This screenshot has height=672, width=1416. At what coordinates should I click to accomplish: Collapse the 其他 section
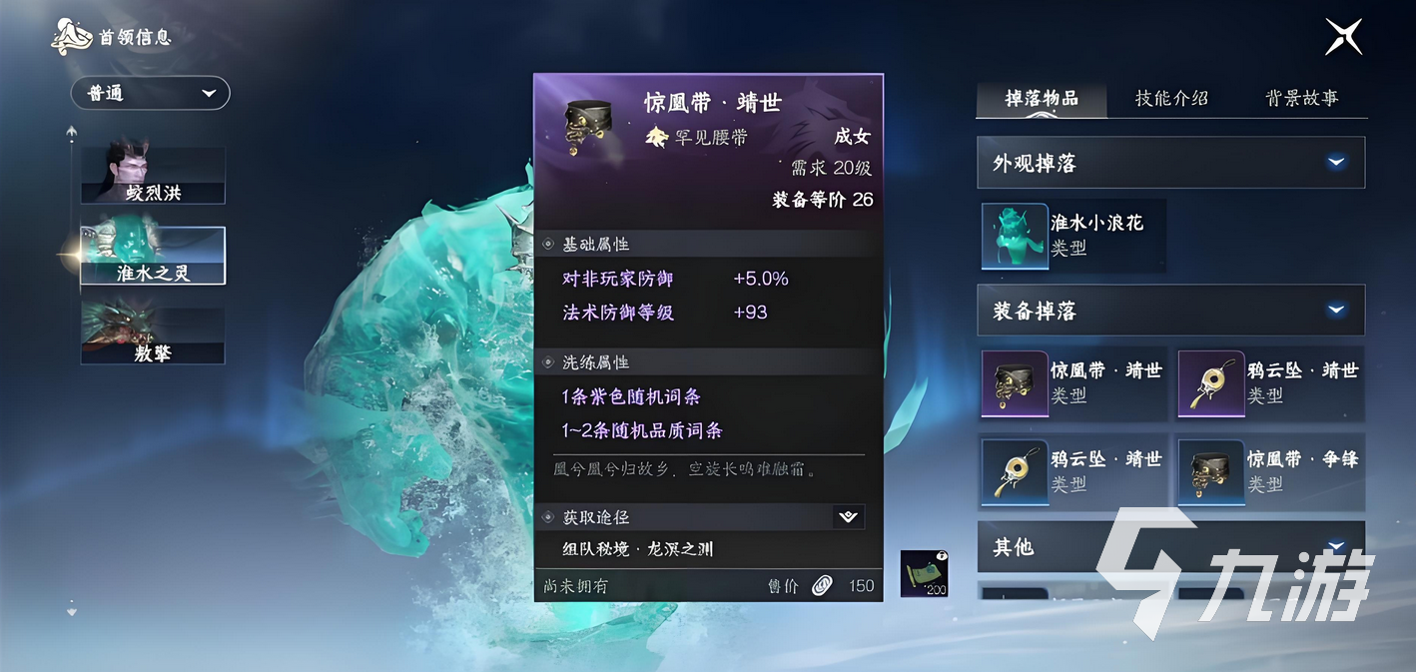click(x=1336, y=546)
